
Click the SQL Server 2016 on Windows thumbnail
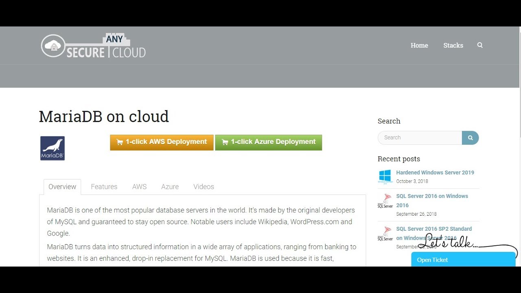pos(385,201)
